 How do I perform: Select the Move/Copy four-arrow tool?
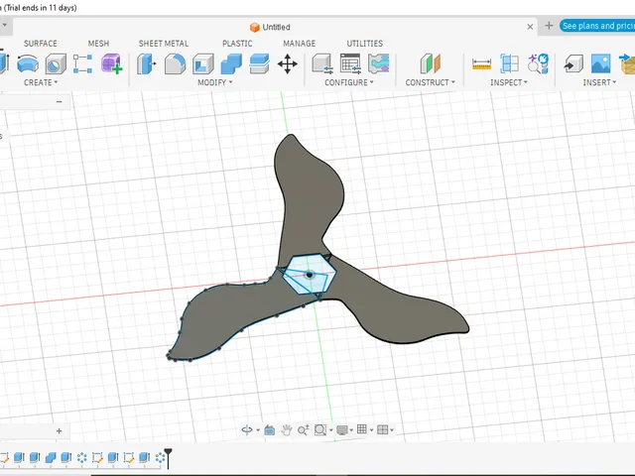pos(288,63)
